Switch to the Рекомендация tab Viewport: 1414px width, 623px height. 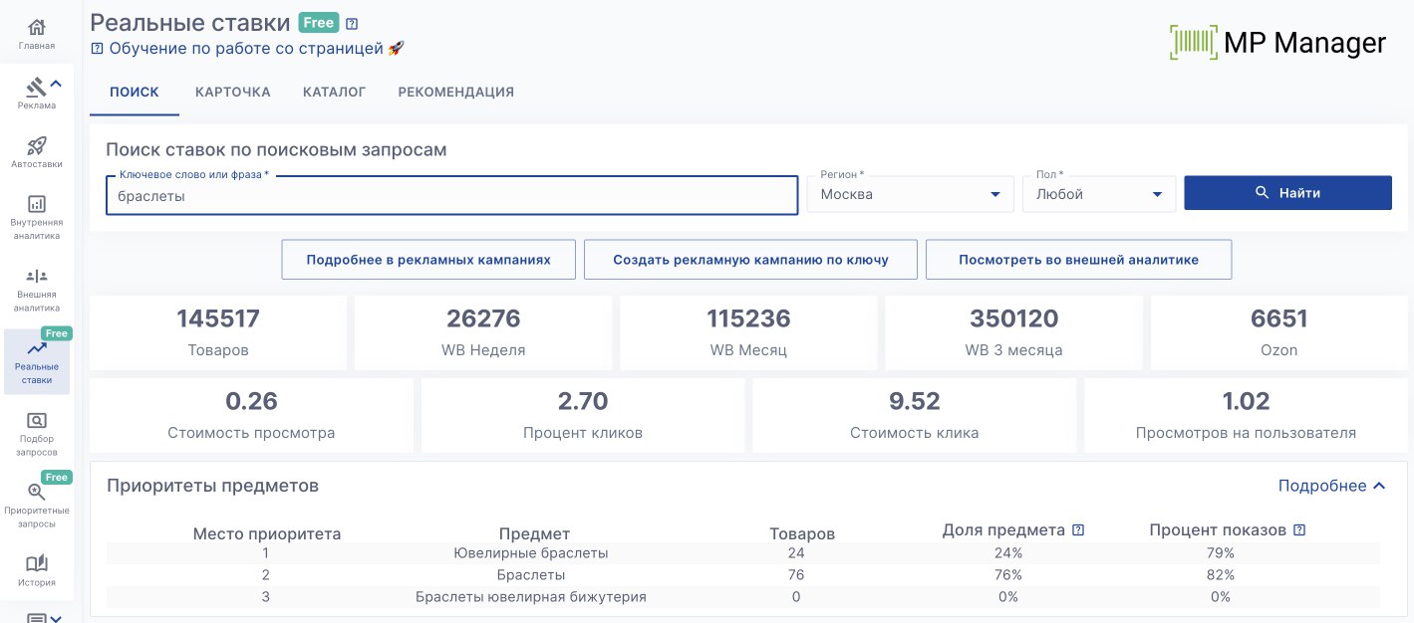455,92
